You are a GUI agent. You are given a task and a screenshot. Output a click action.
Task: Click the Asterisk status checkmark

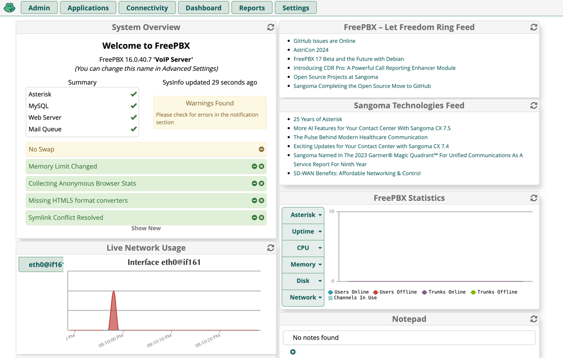click(134, 94)
